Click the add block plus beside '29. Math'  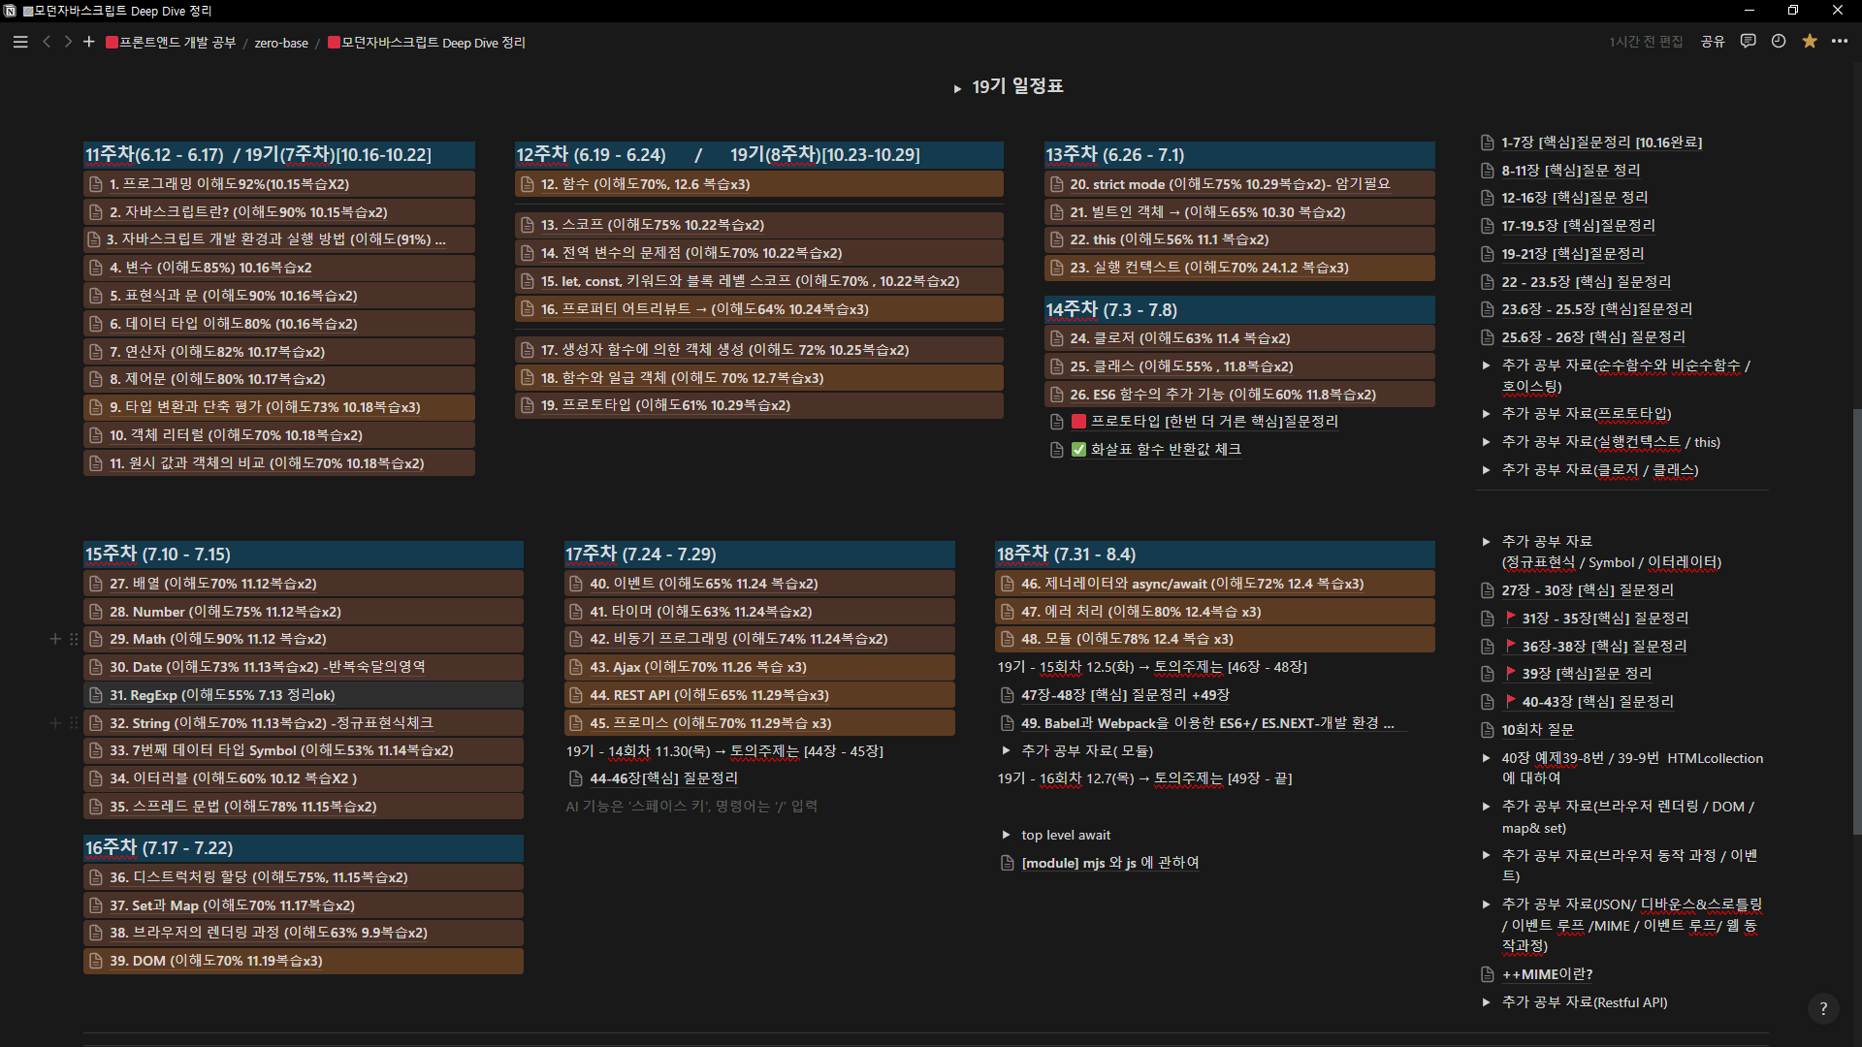55,639
